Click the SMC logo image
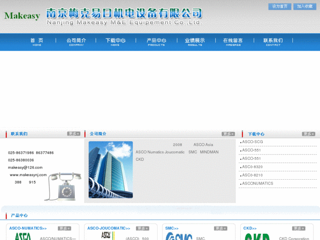 pos(179,236)
